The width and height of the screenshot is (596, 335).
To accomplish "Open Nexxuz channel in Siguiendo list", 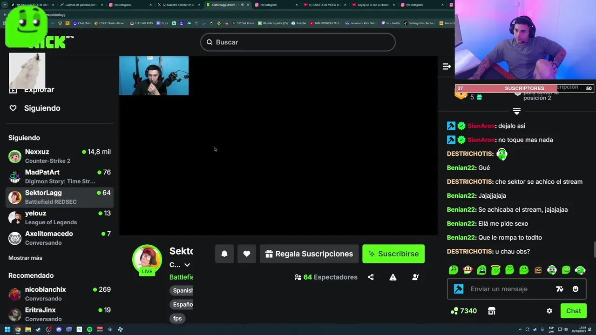I will coord(60,156).
